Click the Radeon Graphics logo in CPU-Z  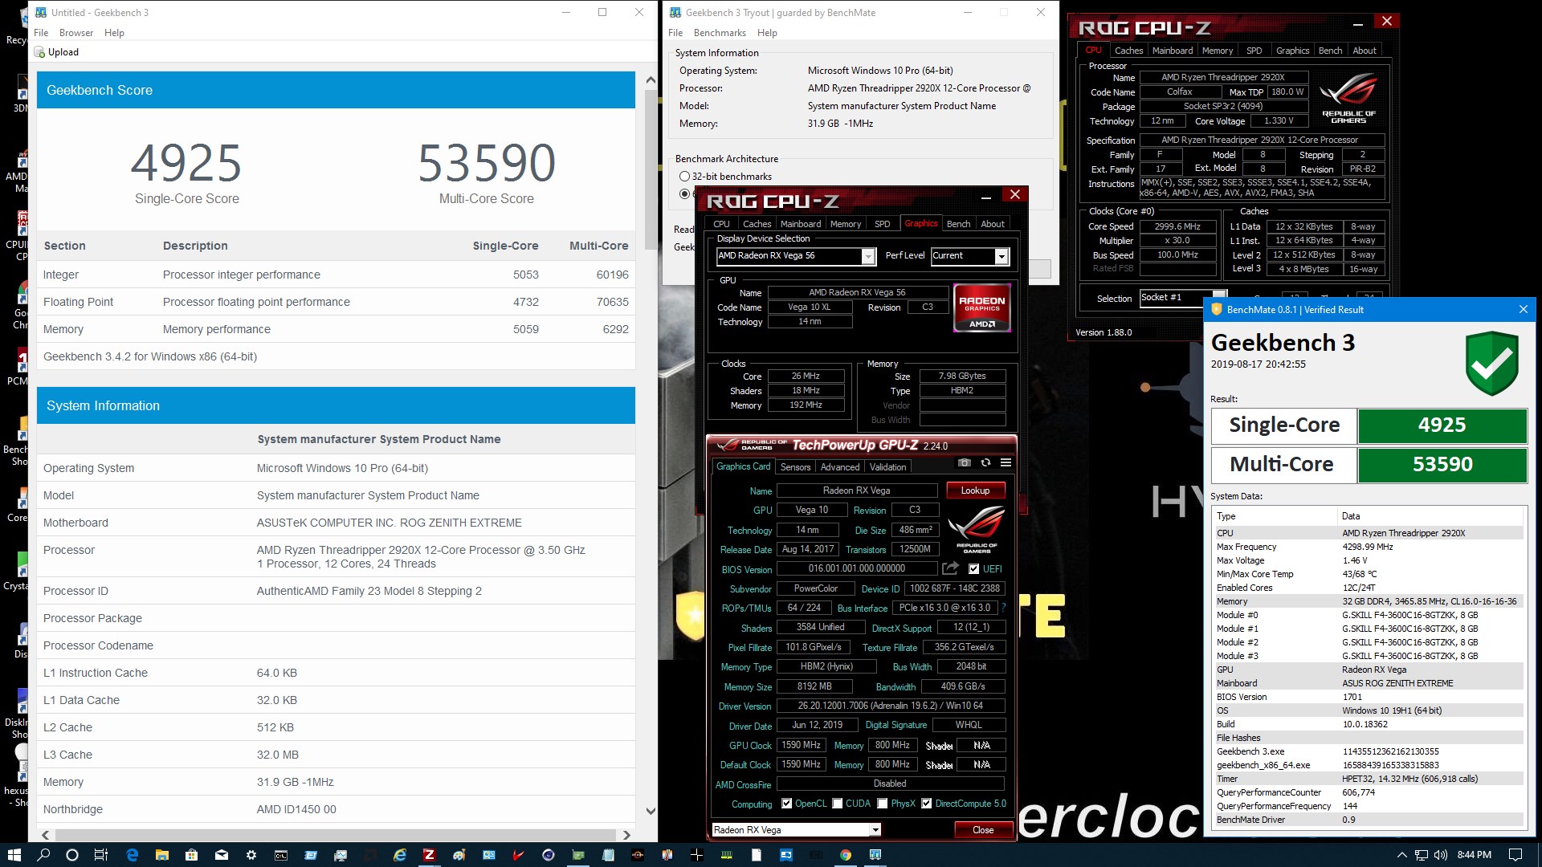click(981, 307)
